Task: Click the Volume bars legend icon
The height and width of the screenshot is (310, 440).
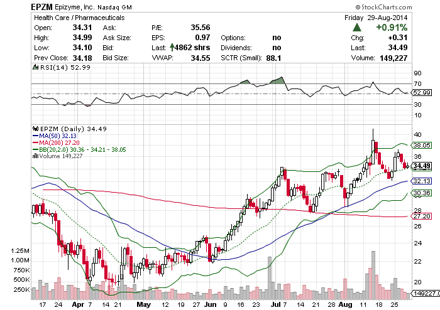Action: click(x=35, y=156)
